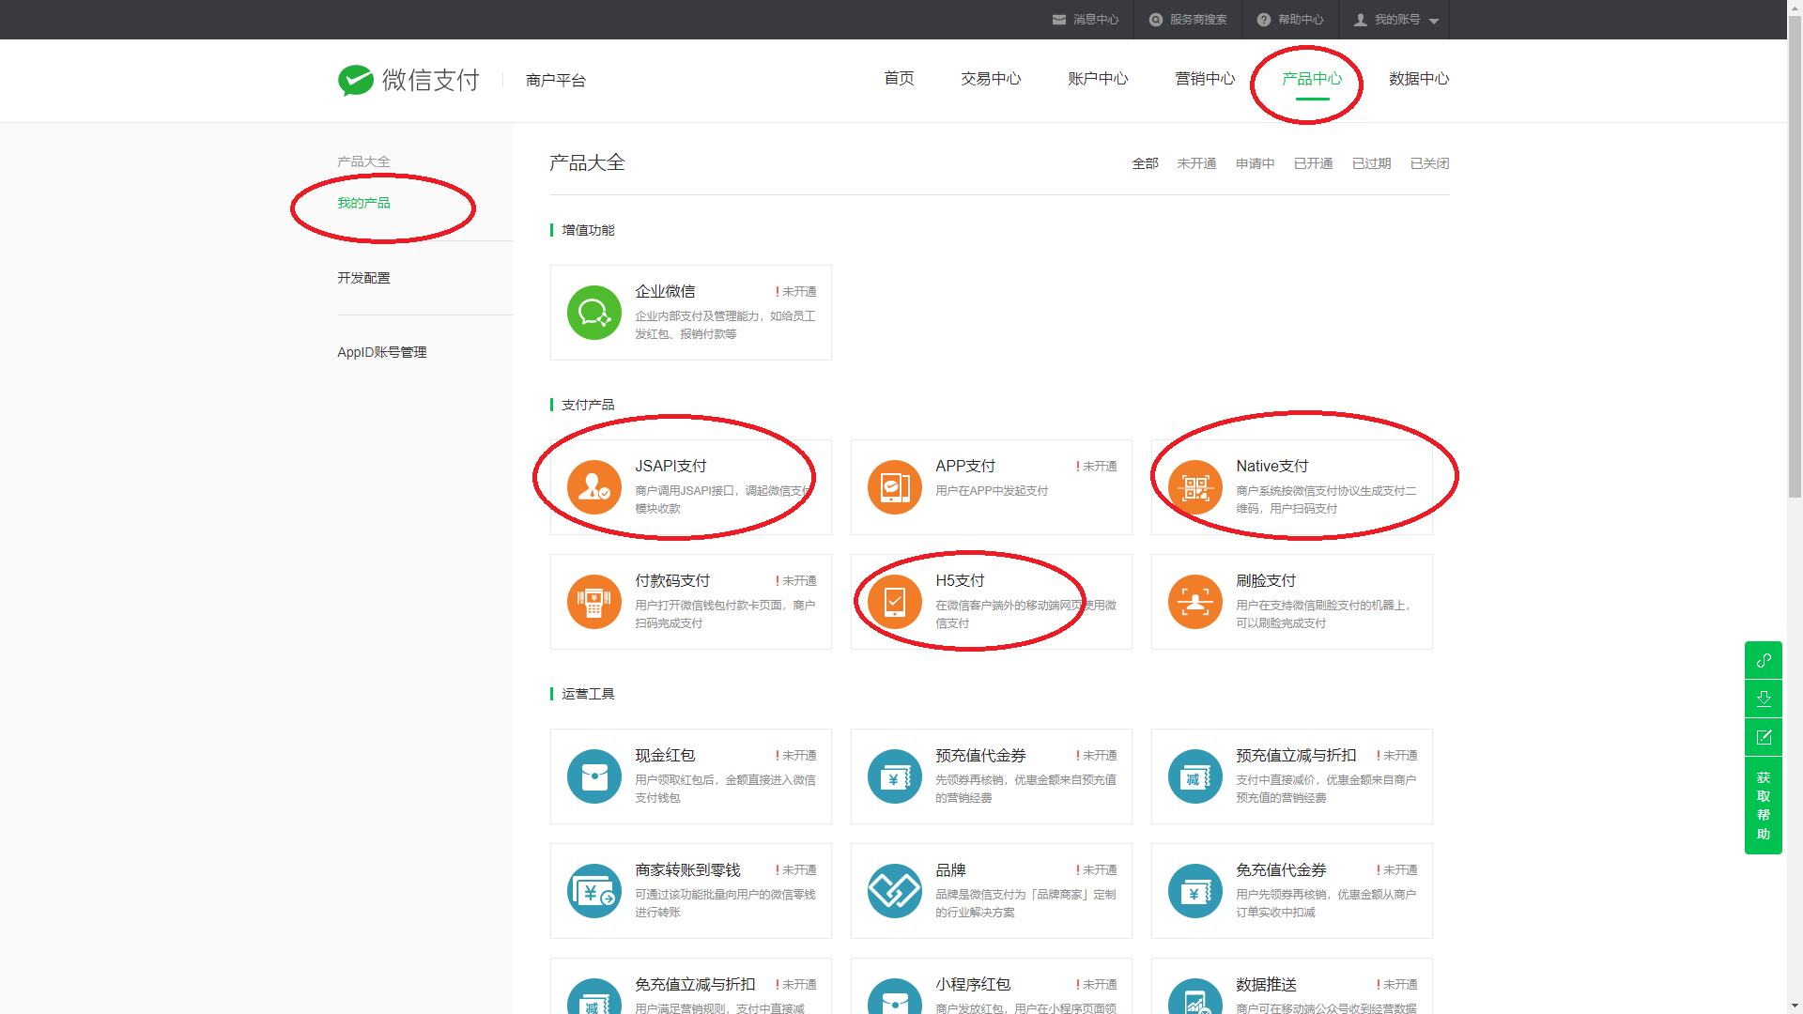Open the 商家转账到零钱 product icon
This screenshot has height=1014, width=1803.
click(x=594, y=891)
